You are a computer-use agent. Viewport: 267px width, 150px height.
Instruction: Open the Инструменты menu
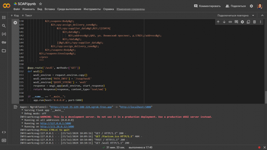92,9
